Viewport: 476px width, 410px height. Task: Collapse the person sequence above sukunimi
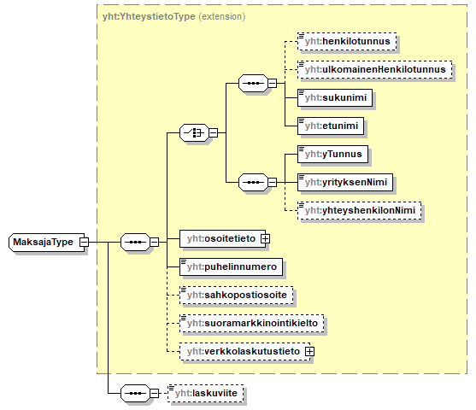coord(273,83)
